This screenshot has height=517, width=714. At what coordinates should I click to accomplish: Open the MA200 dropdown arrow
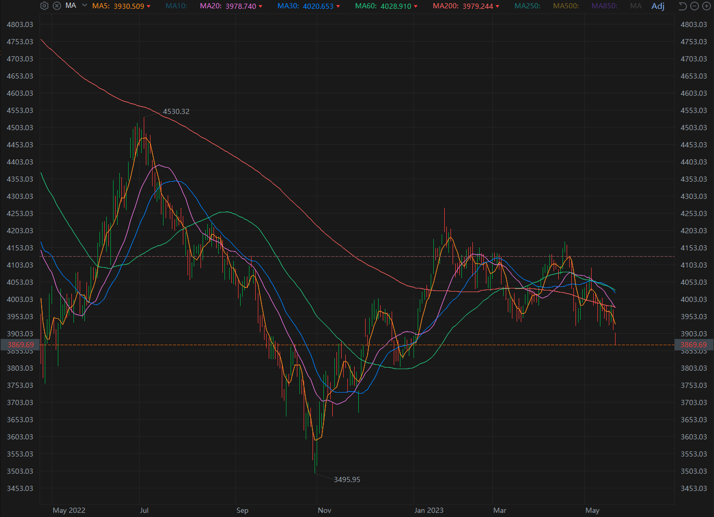497,6
